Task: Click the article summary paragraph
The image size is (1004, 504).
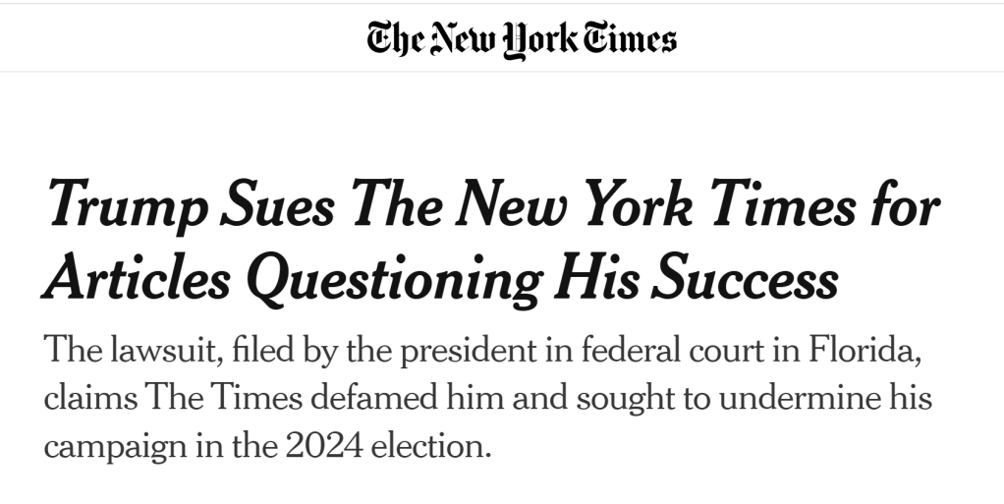Action: click(488, 399)
